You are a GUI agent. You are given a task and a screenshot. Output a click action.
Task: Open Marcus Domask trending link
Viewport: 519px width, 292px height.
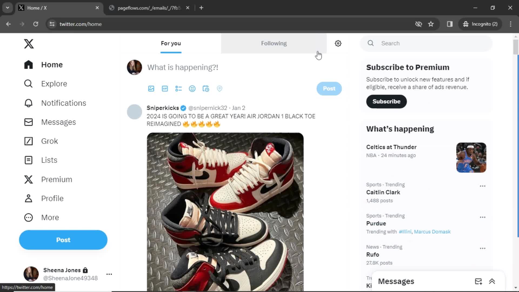432,232
